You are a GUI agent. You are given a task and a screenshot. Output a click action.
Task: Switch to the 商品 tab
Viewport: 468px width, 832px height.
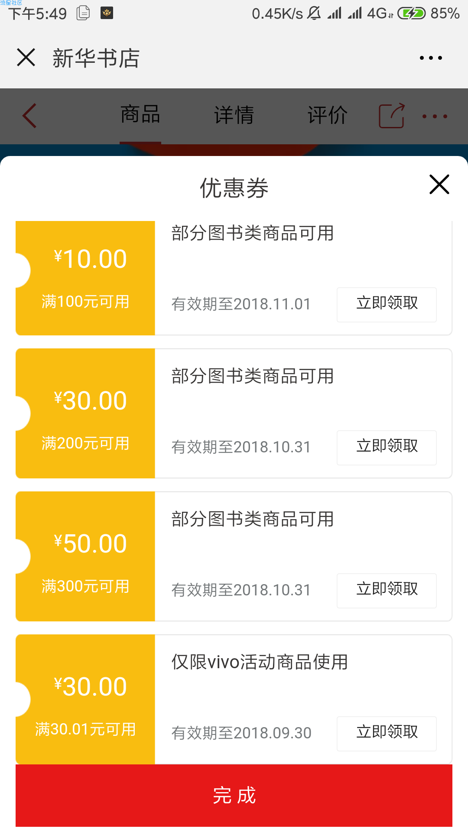point(140,115)
